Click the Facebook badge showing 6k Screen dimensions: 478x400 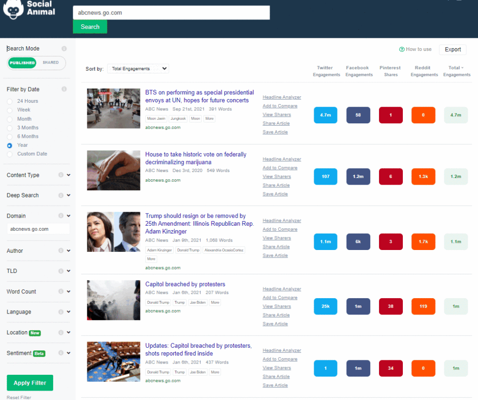click(x=358, y=242)
